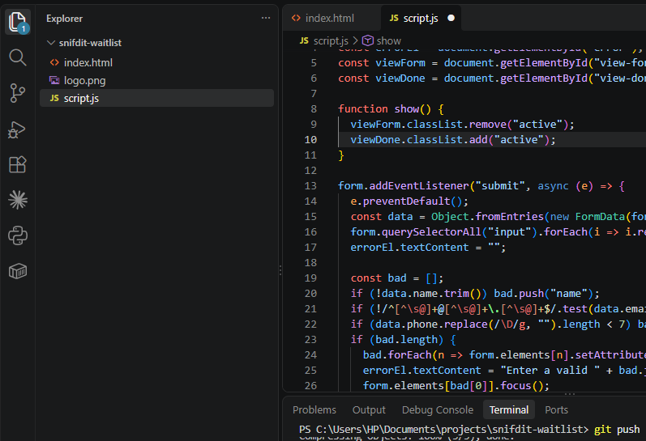Open the Extensions view icon
The height and width of the screenshot is (441, 646).
tap(18, 164)
